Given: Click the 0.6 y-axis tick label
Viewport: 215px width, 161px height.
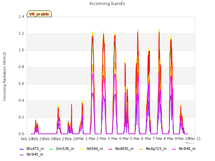Looking at the screenshot, I should pos(21,84).
